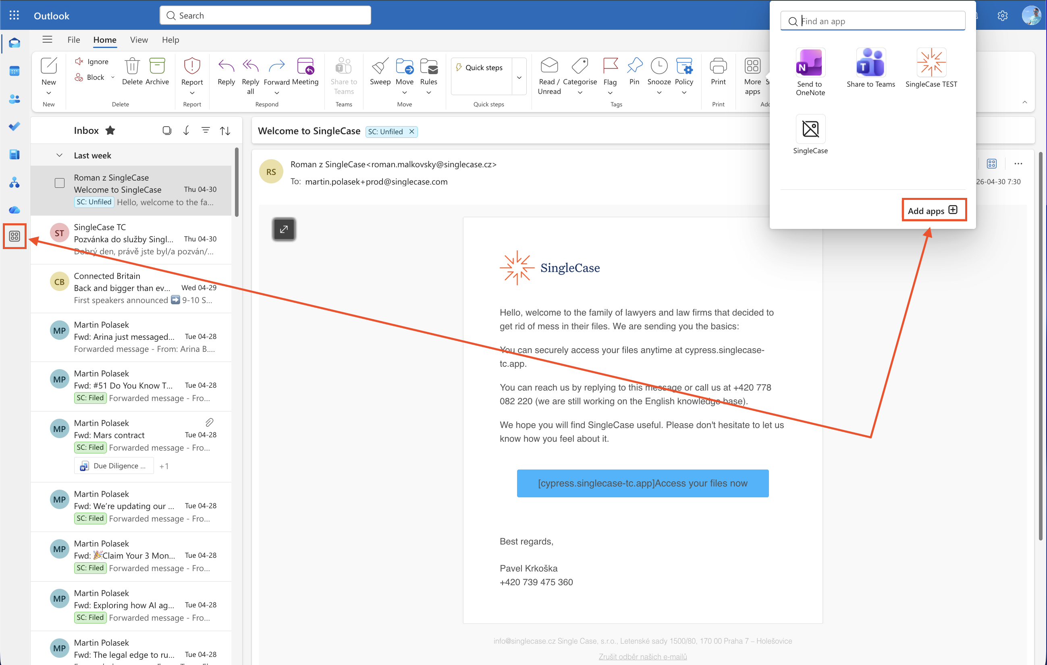1047x665 pixels.
Task: Open the Due Diligence attachment
Action: (x=114, y=465)
